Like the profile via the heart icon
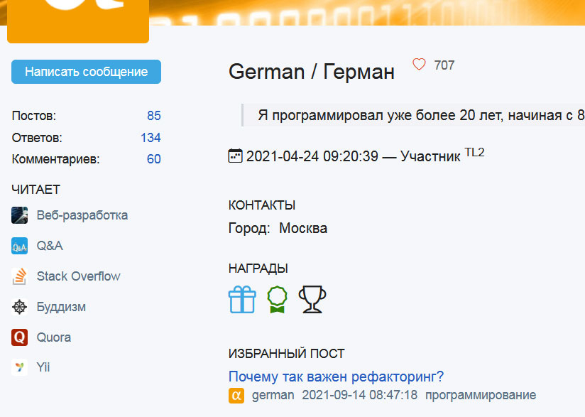 [x=418, y=64]
